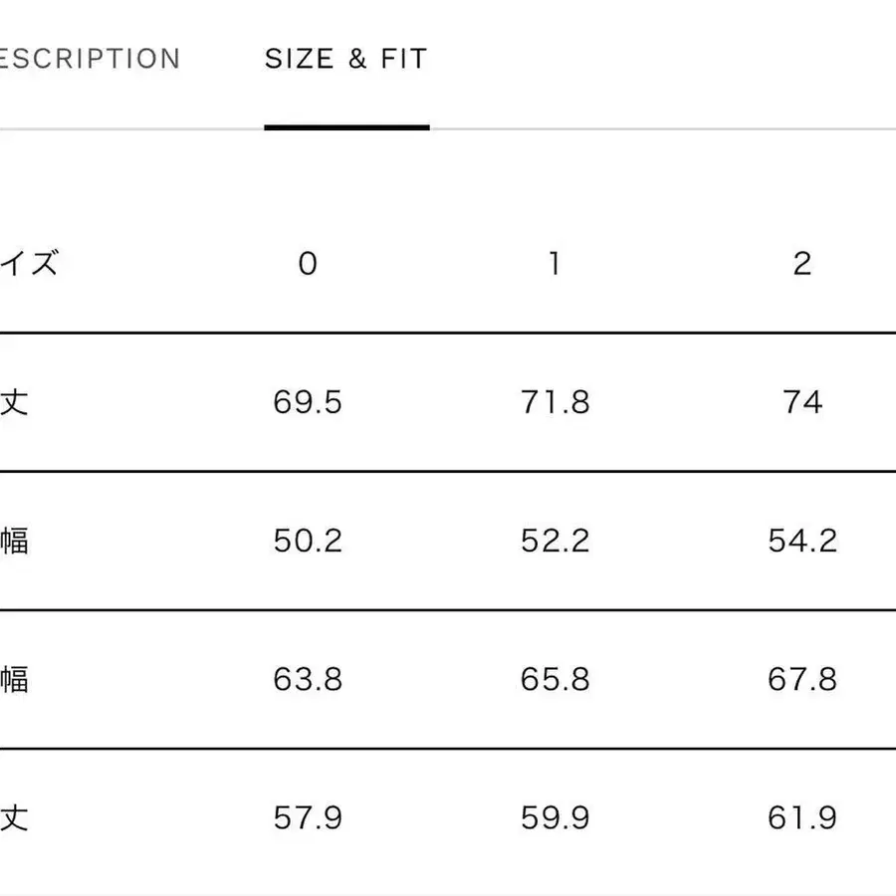Select the 61.9 measurement cell
Viewport: 896px width, 896px height.
802,818
